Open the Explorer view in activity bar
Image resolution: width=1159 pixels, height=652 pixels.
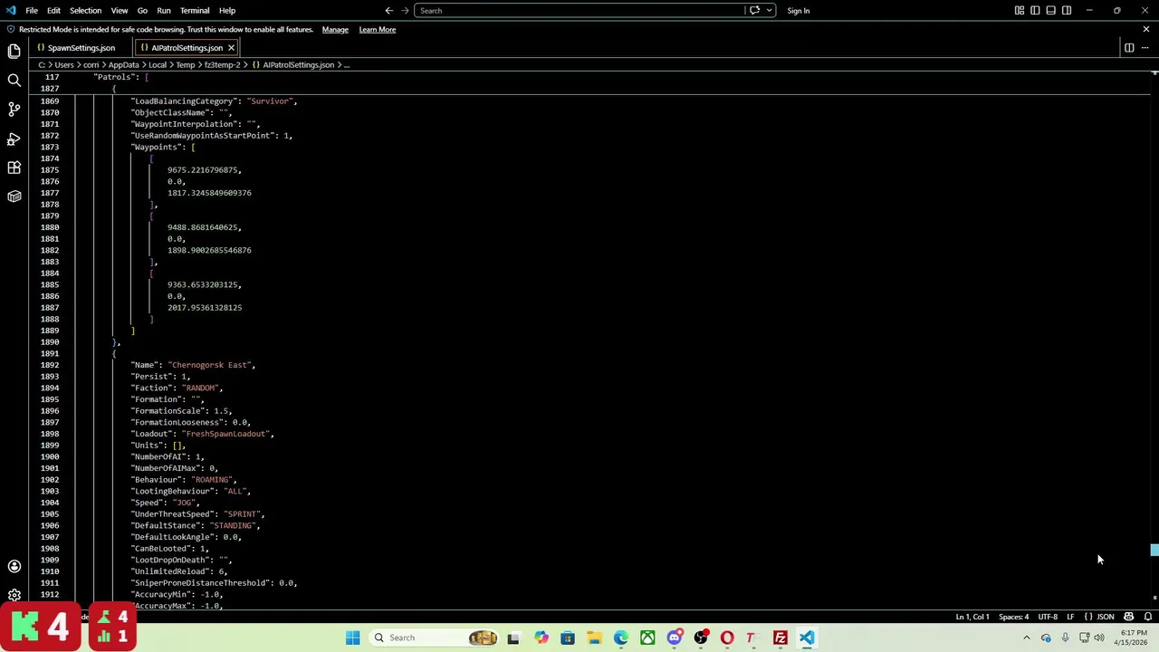14,52
